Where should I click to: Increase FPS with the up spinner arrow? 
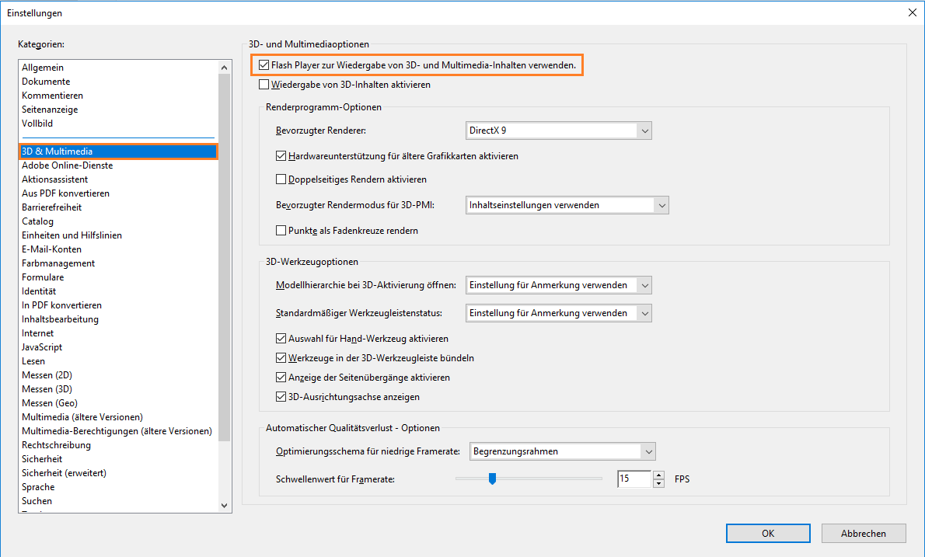(x=659, y=475)
